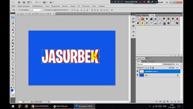Image resolution: width=193 pixels, height=109 pixels.
Task: Open the Character panel icon
Action: click(133, 32)
